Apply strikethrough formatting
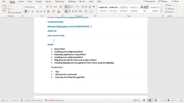The width and height of the screenshot is (184, 103). point(38,11)
